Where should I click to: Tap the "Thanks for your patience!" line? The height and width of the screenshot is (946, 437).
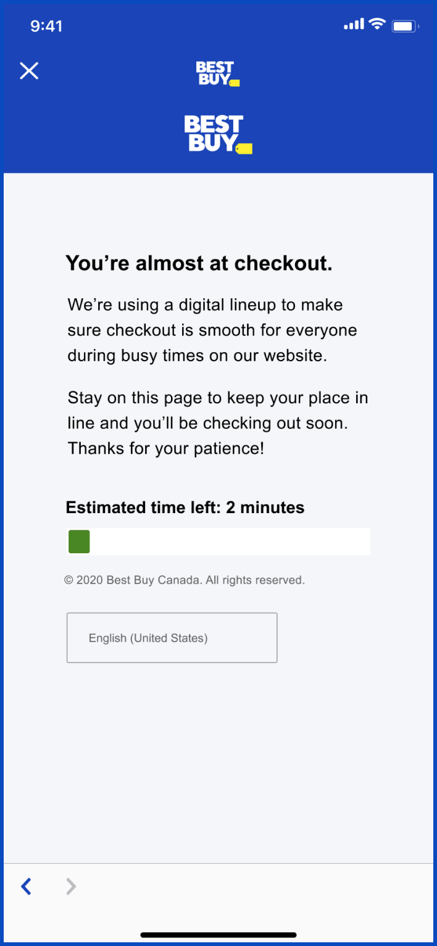(165, 448)
